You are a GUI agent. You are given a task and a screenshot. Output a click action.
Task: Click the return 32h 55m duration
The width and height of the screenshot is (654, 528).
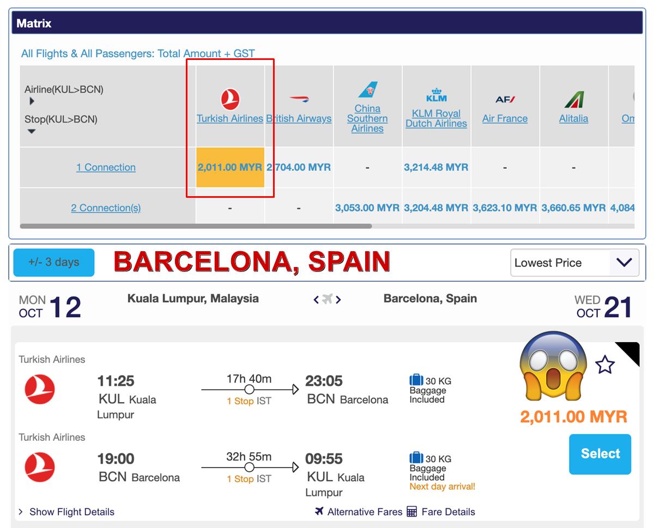point(249,457)
